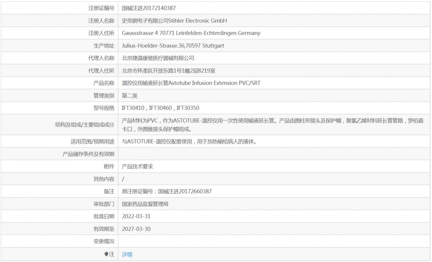Select approval department 国家药品监督管理局
432x262 pixels.
pyautogui.click(x=145, y=204)
